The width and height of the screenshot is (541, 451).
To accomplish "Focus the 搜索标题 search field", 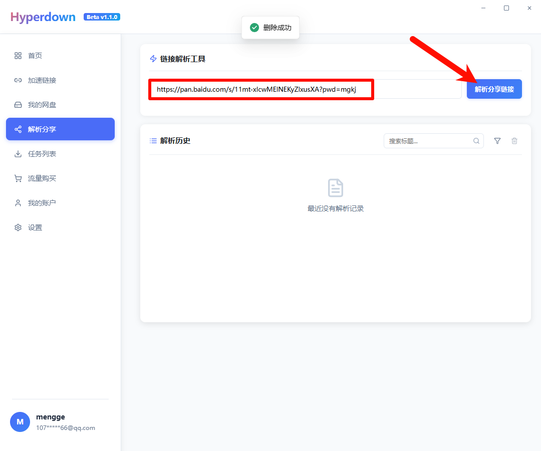I will pos(428,141).
